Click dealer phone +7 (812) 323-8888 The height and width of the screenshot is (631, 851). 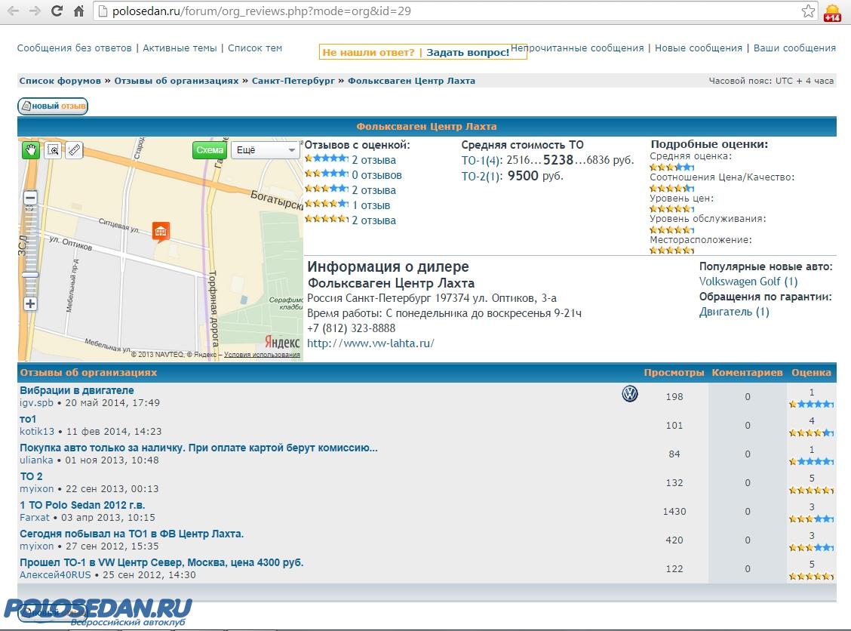coord(351,328)
